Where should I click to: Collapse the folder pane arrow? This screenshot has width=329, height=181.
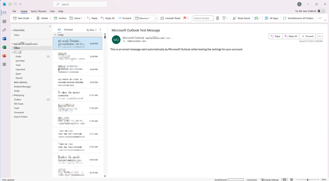[x=50, y=26]
